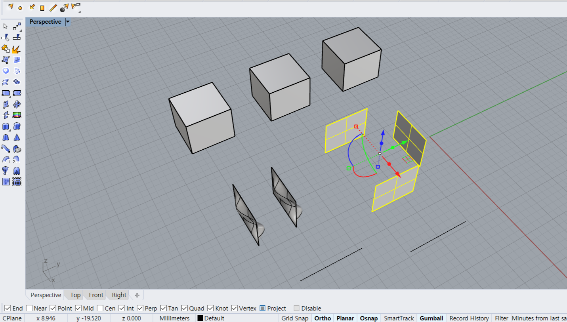Select the plane through points icon
The height and width of the screenshot is (322, 567).
[x=17, y=104]
